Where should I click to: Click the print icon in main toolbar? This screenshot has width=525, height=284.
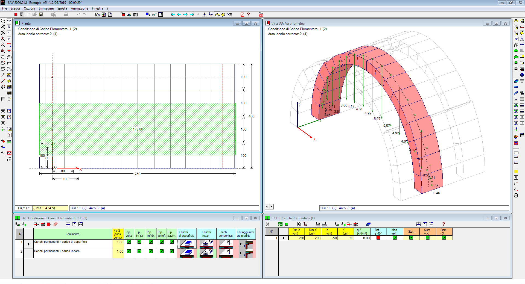click(x=66, y=14)
